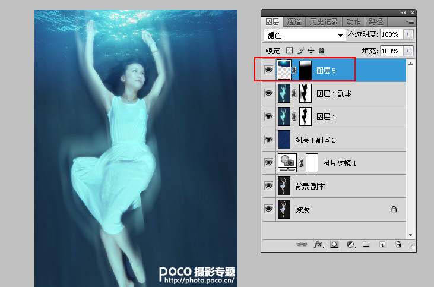Add layer mask button
434x287 pixels.
tap(334, 244)
